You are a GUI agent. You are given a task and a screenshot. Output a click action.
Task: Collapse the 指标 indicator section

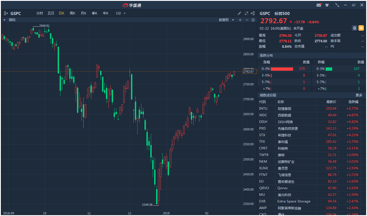(x=5, y=20)
